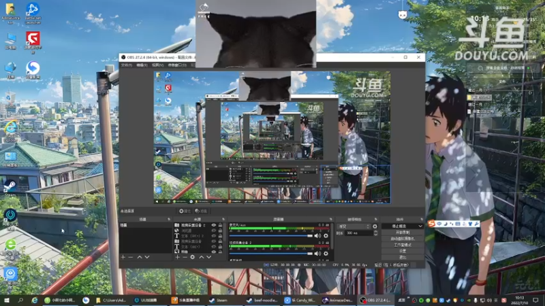
Task: Open Internet Explorer from the taskbar
Action: tap(35, 300)
